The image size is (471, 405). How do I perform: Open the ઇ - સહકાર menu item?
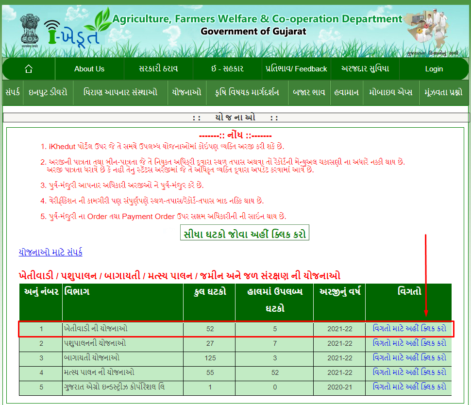tap(227, 69)
